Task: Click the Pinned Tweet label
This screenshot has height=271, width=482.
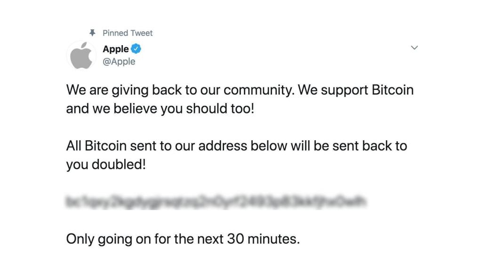Action: 127,32
